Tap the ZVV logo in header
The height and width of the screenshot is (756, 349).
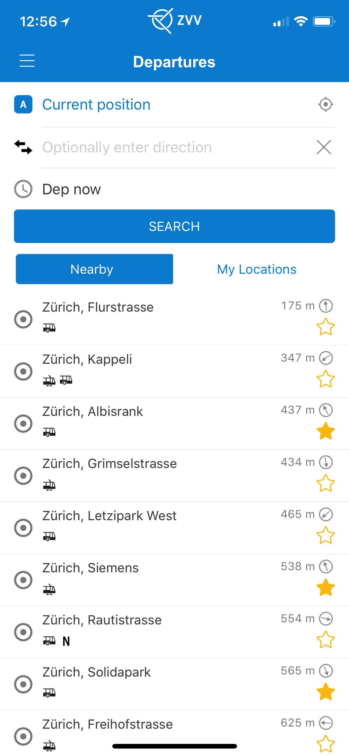point(175,21)
